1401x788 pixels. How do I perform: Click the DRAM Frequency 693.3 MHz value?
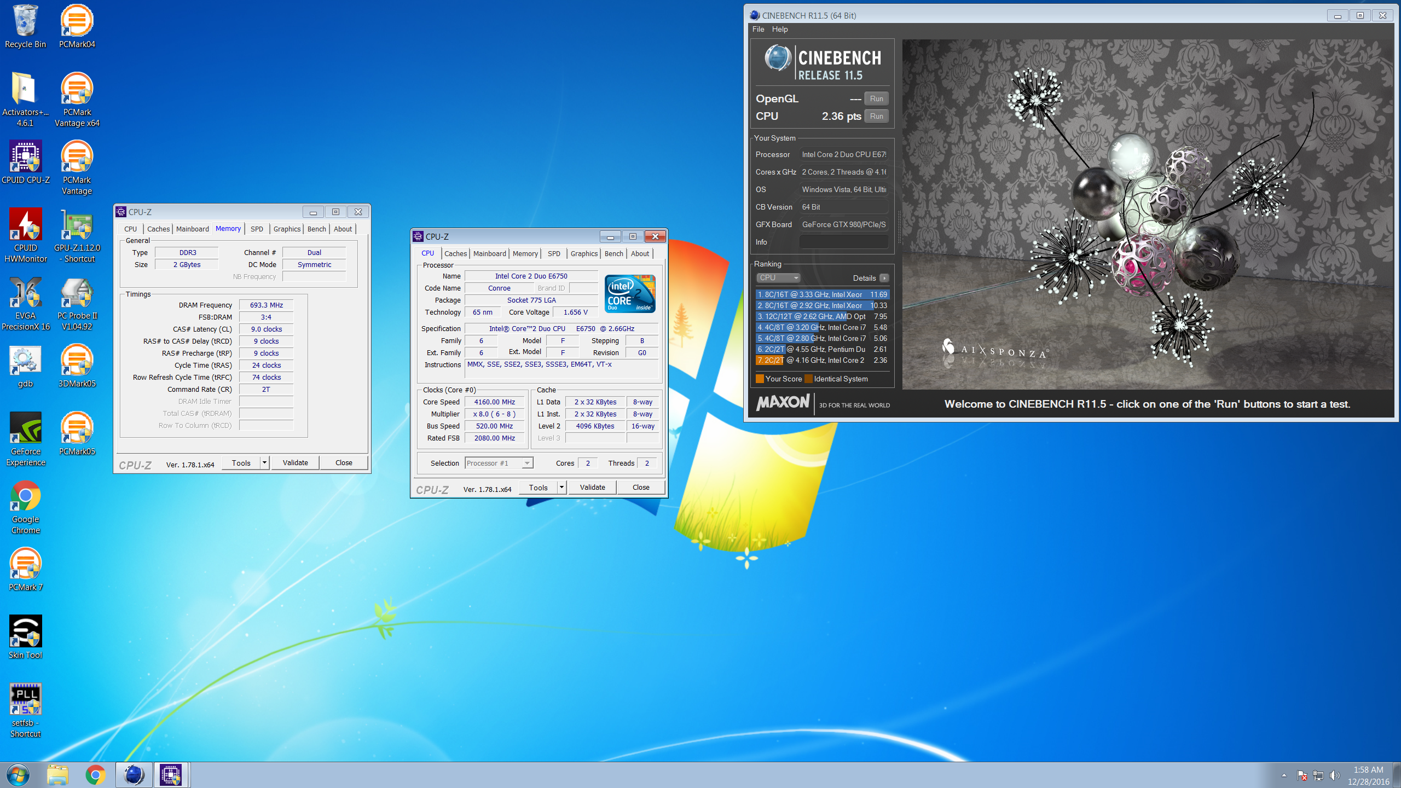(x=266, y=305)
